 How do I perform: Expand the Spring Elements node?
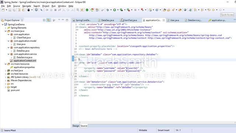(6, 28)
